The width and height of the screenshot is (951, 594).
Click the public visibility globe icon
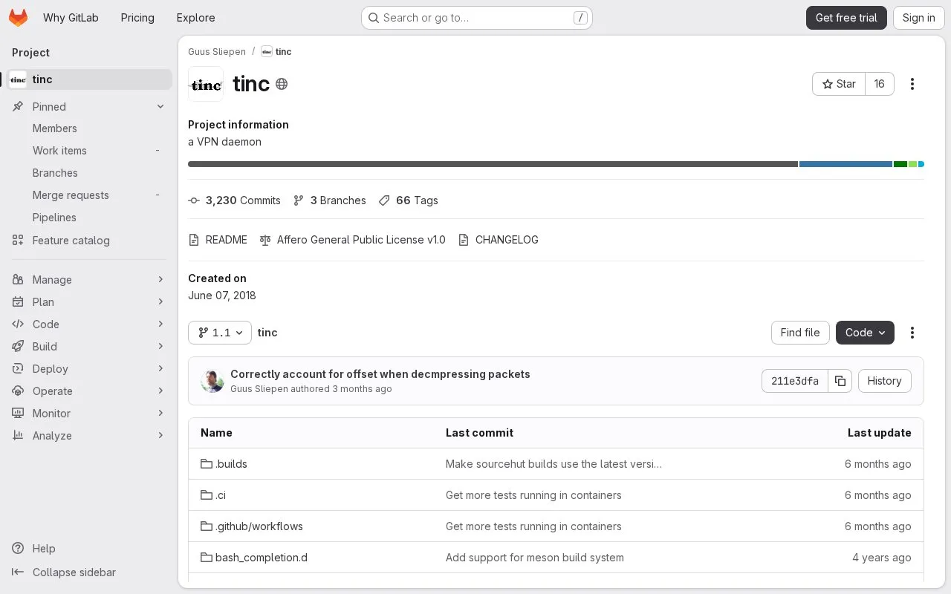tap(282, 84)
